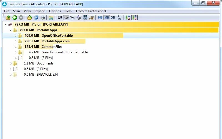Screen dimensions: 222x139
Task: Open the Help menu
Action: coord(68,11)
